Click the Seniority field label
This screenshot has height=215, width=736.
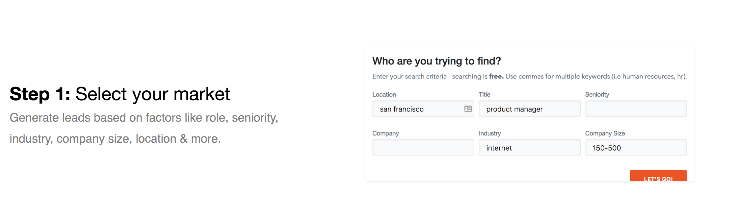point(597,95)
